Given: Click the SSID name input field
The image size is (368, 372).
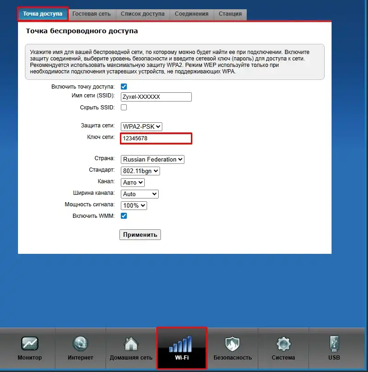Looking at the screenshot, I should pyautogui.click(x=156, y=97).
